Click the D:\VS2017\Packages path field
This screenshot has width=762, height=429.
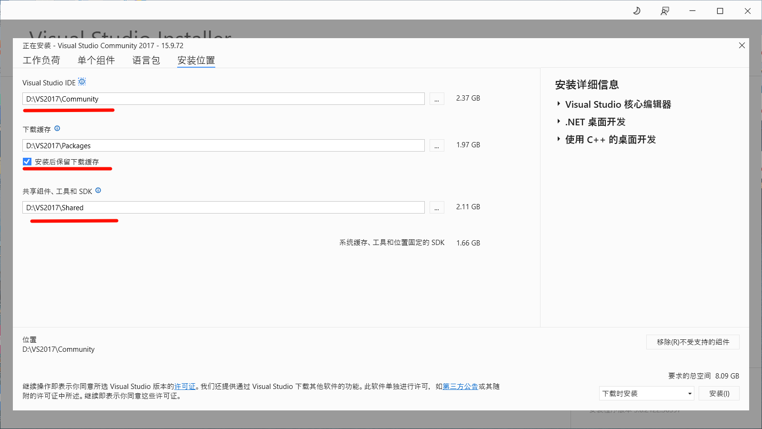(223, 145)
